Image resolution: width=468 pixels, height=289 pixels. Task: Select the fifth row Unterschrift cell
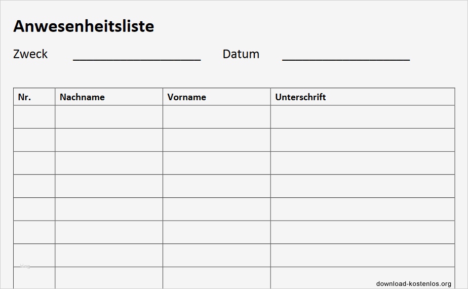pos(362,209)
